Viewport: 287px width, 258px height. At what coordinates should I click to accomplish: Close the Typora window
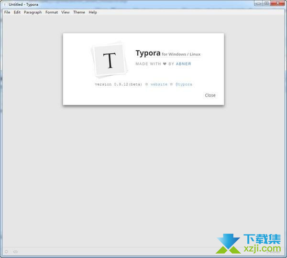tap(277, 3)
